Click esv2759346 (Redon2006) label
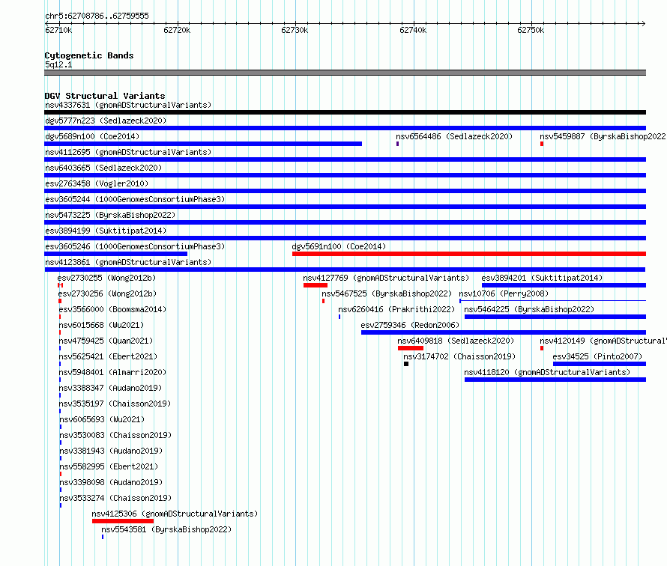Screen dimensions: 667x566 point(410,325)
